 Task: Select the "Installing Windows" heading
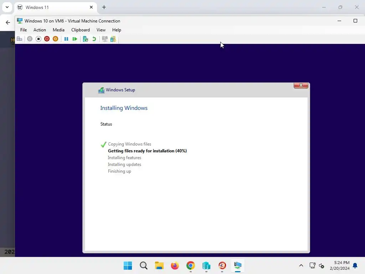tap(124, 108)
